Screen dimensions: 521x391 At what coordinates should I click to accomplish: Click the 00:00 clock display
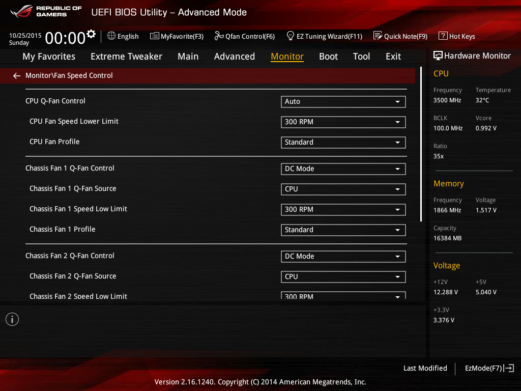tap(65, 38)
